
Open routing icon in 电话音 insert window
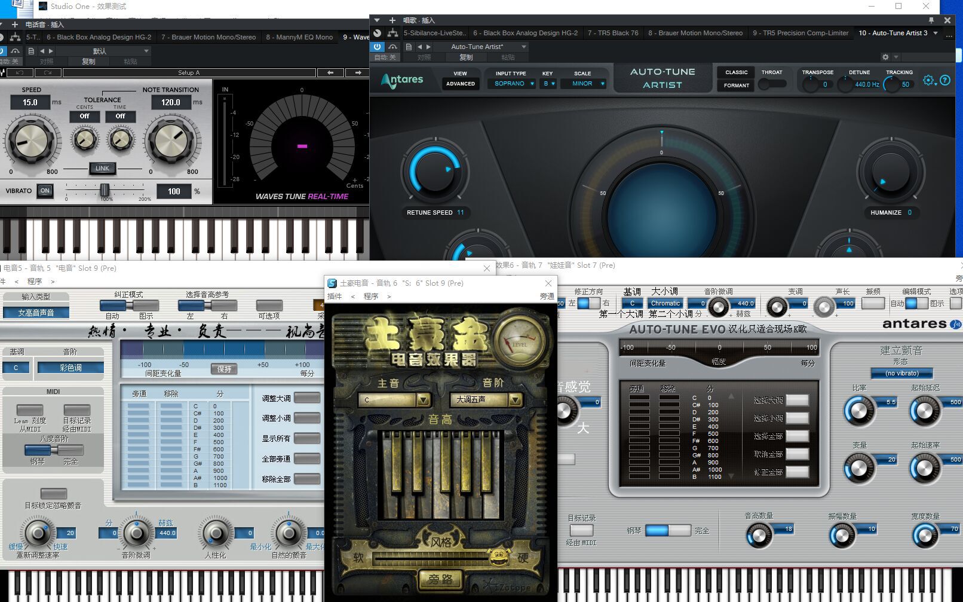point(16,37)
